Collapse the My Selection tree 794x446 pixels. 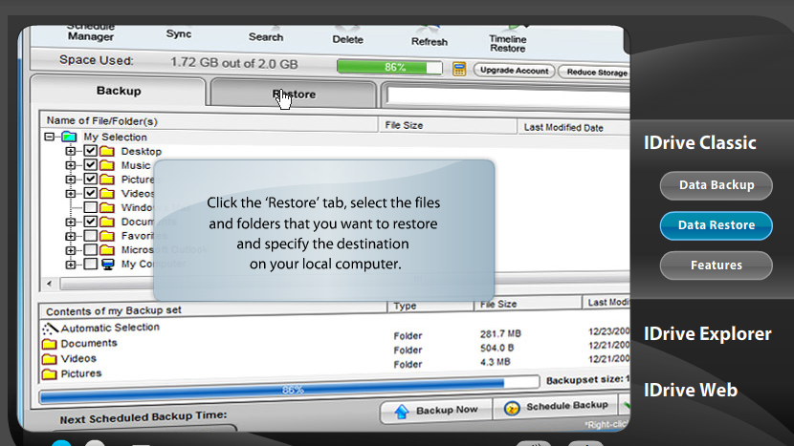pos(49,137)
